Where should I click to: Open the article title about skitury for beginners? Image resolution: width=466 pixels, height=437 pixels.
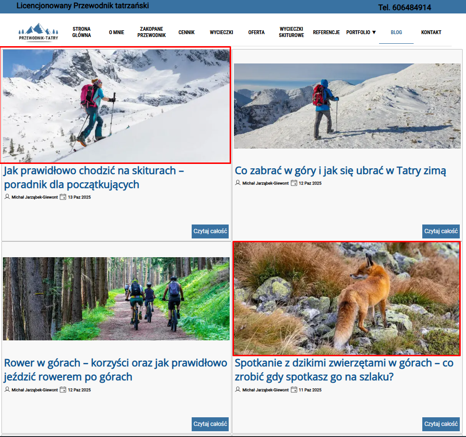(x=94, y=177)
